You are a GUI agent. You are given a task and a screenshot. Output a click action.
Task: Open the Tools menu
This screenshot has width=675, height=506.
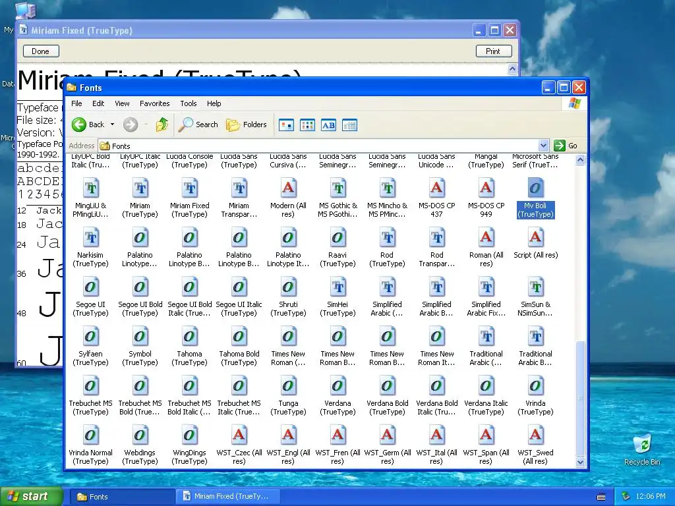tap(188, 103)
